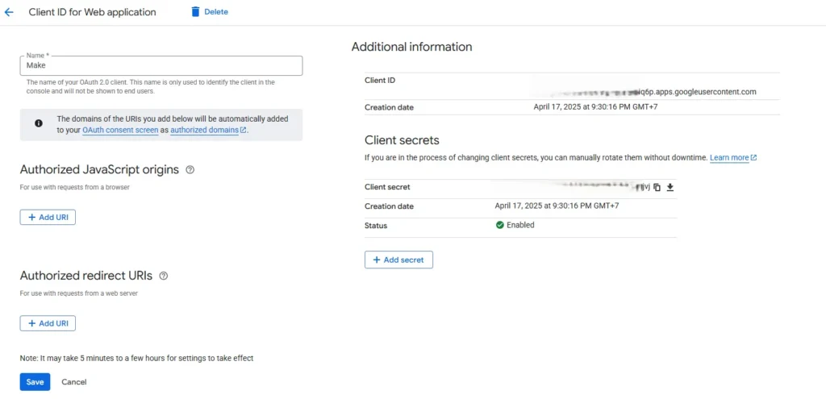
Task: Click the green Enabled status checkmark
Action: (500, 226)
